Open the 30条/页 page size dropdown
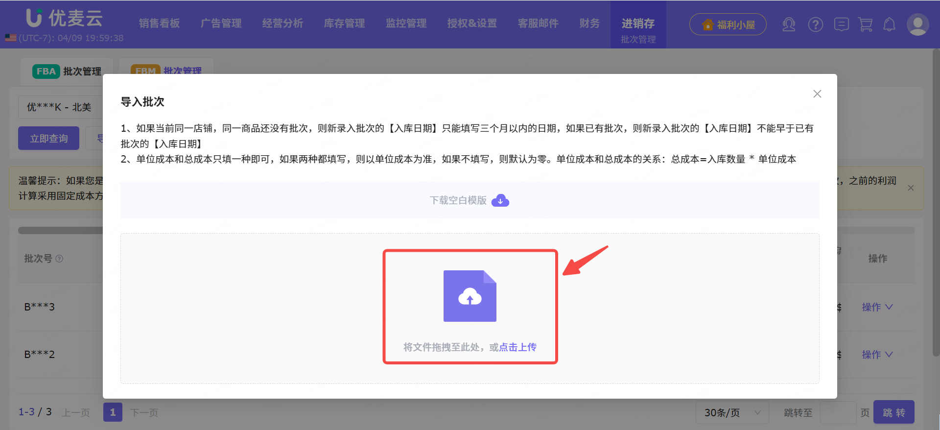 [x=732, y=413]
